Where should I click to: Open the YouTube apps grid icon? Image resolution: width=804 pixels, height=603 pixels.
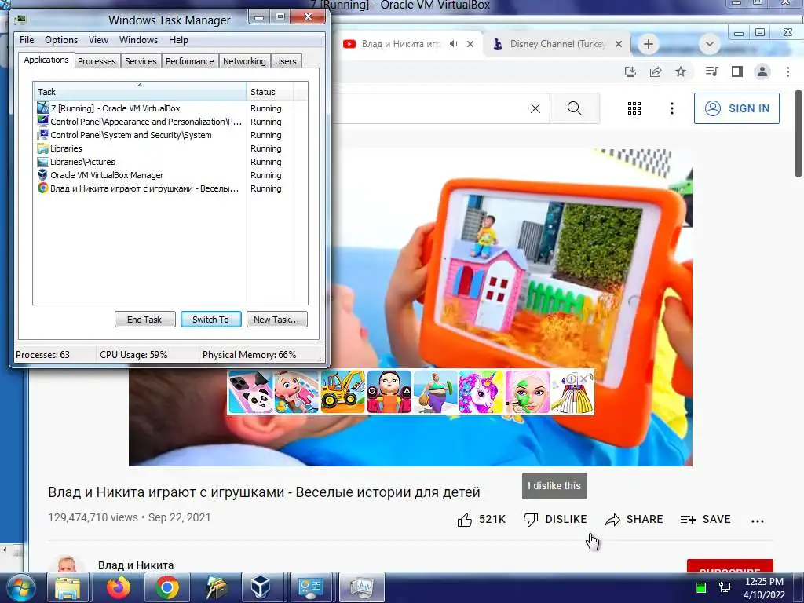634,108
